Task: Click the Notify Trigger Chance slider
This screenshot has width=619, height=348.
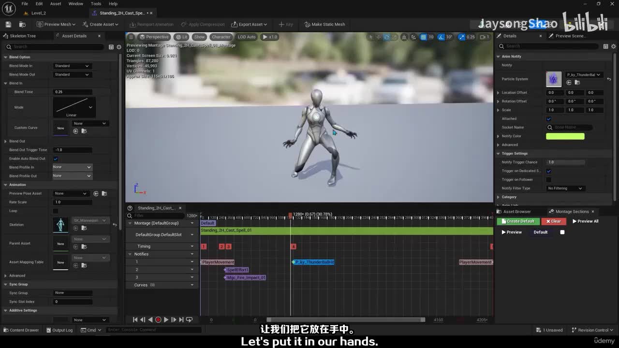Action: point(565,162)
